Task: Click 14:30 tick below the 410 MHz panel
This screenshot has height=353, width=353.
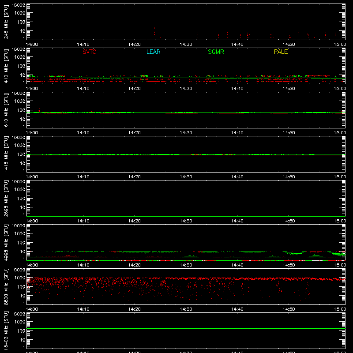Action: pos(186,89)
